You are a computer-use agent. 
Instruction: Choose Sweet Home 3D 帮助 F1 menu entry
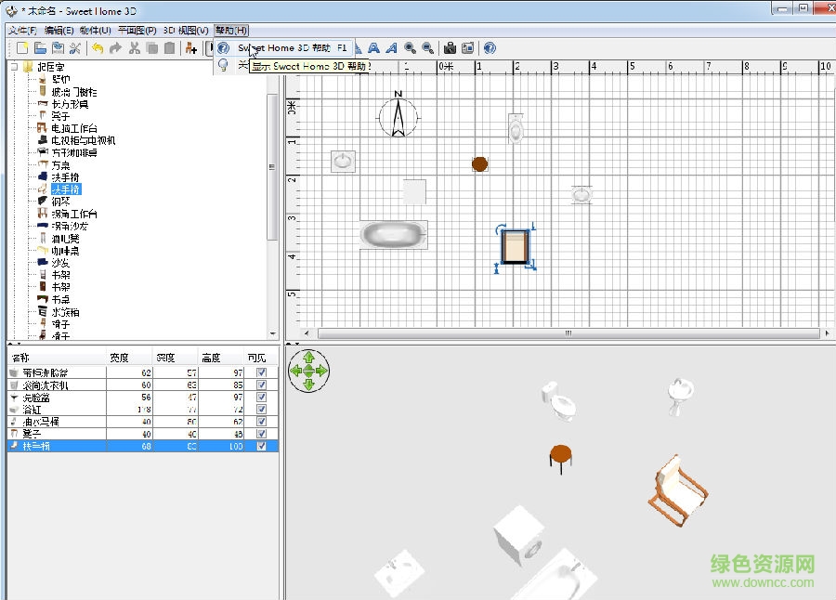[x=292, y=47]
